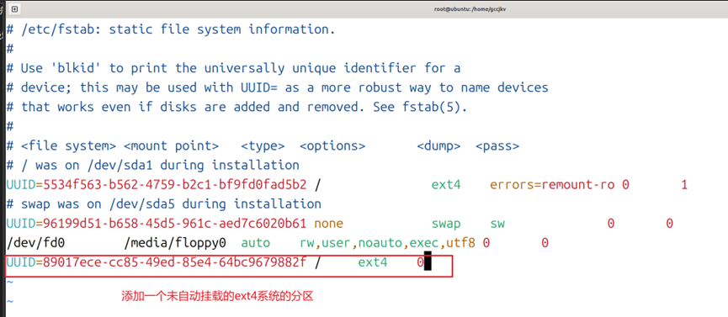Click the /media/floppy0 mount point
The height and width of the screenshot is (317, 728).
point(175,243)
